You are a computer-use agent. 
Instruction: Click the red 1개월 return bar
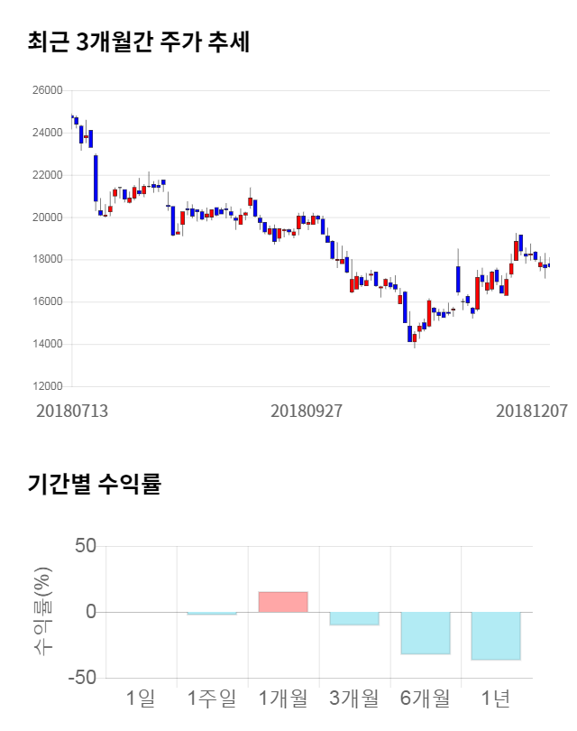pyautogui.click(x=282, y=602)
